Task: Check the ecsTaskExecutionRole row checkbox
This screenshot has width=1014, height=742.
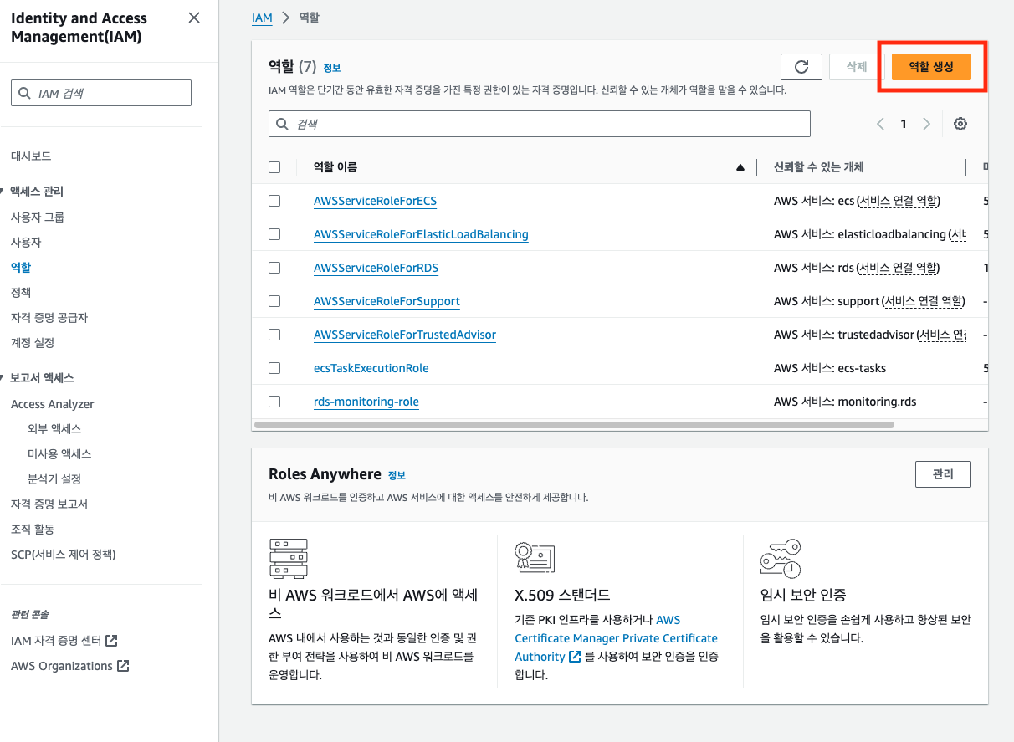Action: pyautogui.click(x=274, y=368)
